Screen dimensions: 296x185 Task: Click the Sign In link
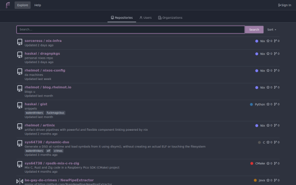pos(285,5)
